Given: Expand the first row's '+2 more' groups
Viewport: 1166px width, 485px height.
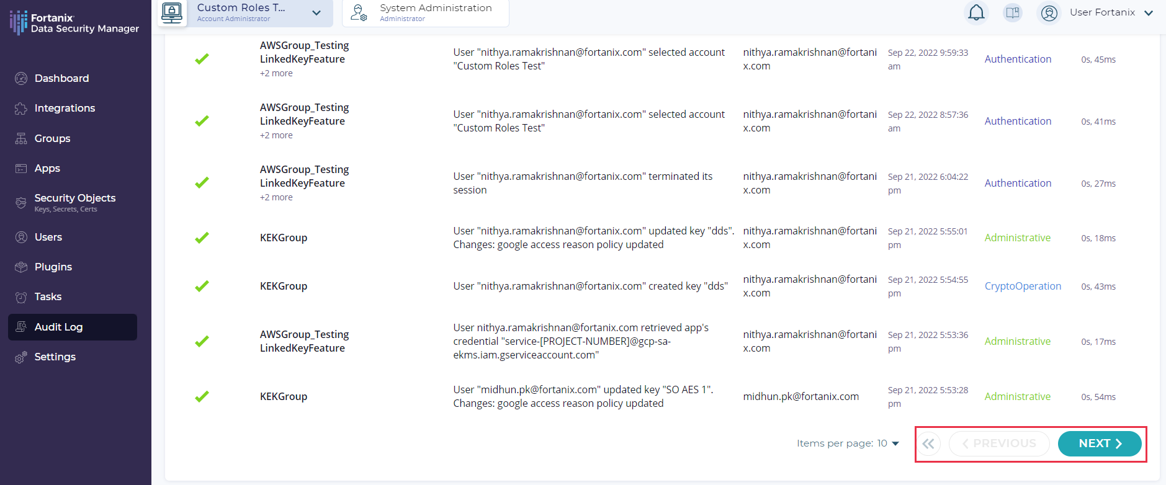Looking at the screenshot, I should pos(276,73).
